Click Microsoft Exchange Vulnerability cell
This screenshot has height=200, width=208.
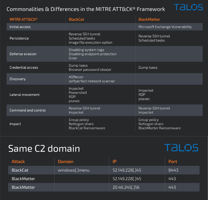point(165,27)
